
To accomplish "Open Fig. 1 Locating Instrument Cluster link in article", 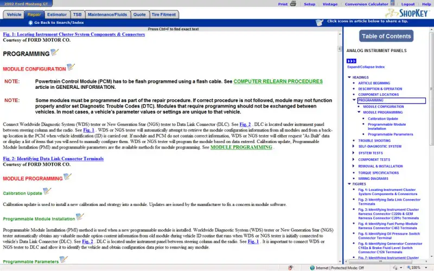I will [74, 34].
